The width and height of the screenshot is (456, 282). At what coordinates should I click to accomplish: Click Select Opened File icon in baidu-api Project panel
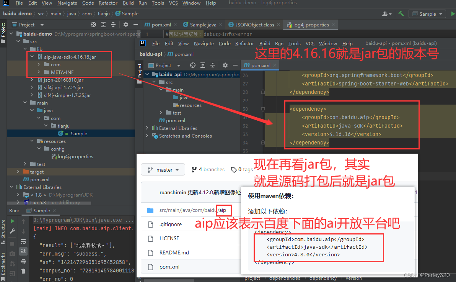pyautogui.click(x=193, y=65)
